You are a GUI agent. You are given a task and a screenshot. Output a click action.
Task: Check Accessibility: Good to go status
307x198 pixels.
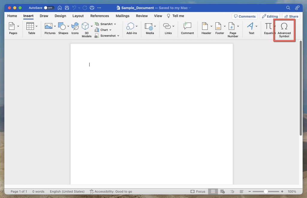pos(111,191)
